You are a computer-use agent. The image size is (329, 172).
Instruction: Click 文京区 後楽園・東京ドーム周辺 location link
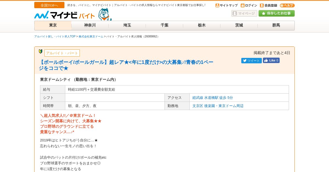(218, 106)
